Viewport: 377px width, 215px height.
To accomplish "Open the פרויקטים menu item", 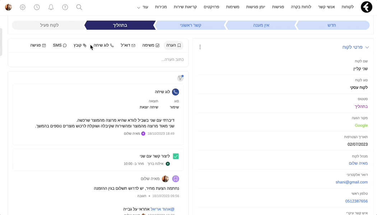I will click(x=211, y=7).
